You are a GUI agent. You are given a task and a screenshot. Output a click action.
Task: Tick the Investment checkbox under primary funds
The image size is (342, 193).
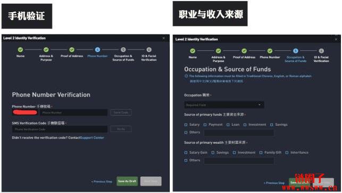click(245, 125)
